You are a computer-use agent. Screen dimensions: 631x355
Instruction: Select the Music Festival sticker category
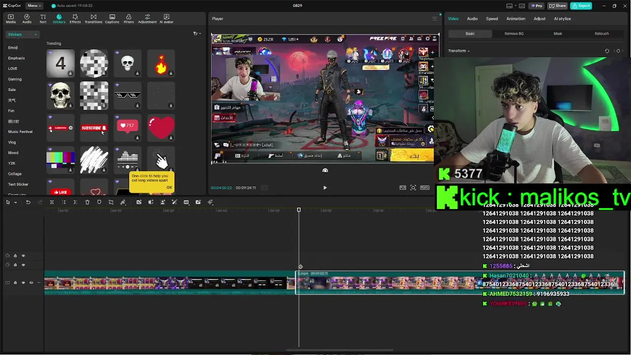pos(20,132)
